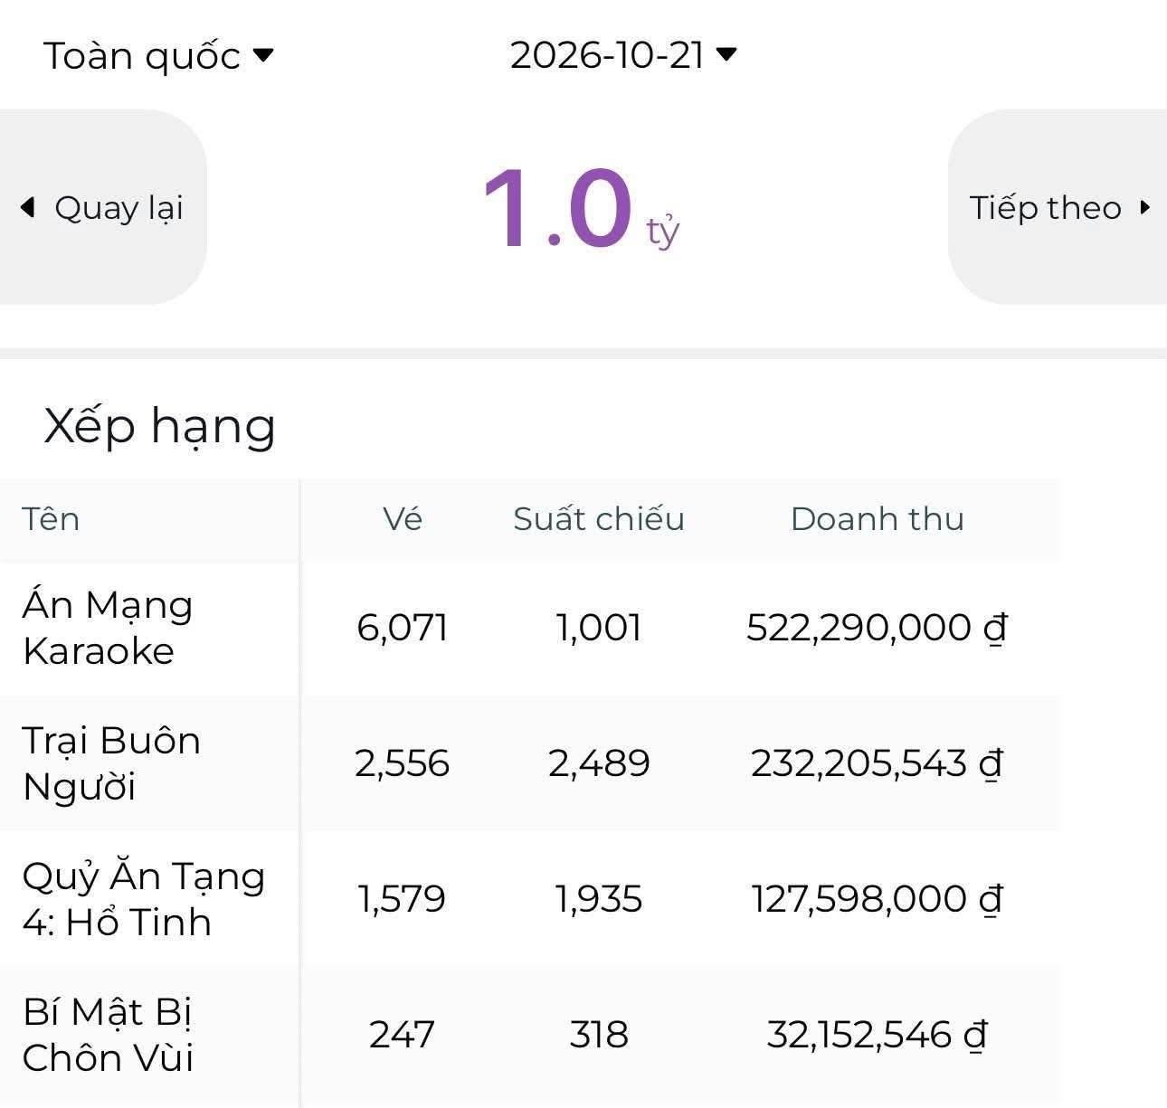
Task: Click showtimes value 1,001
Action: [599, 628]
